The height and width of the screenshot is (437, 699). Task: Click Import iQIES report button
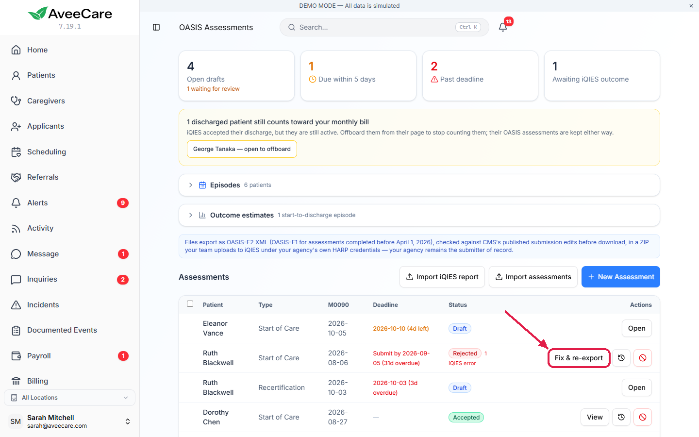click(442, 277)
